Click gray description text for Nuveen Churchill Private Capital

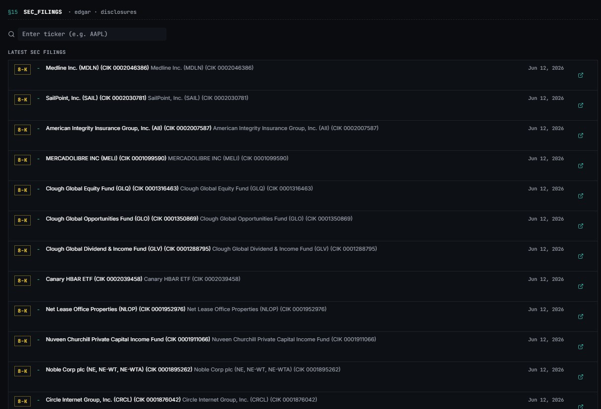(294, 339)
